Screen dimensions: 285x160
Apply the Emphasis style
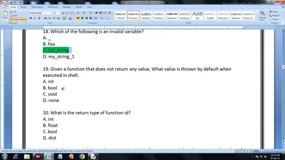236,16
